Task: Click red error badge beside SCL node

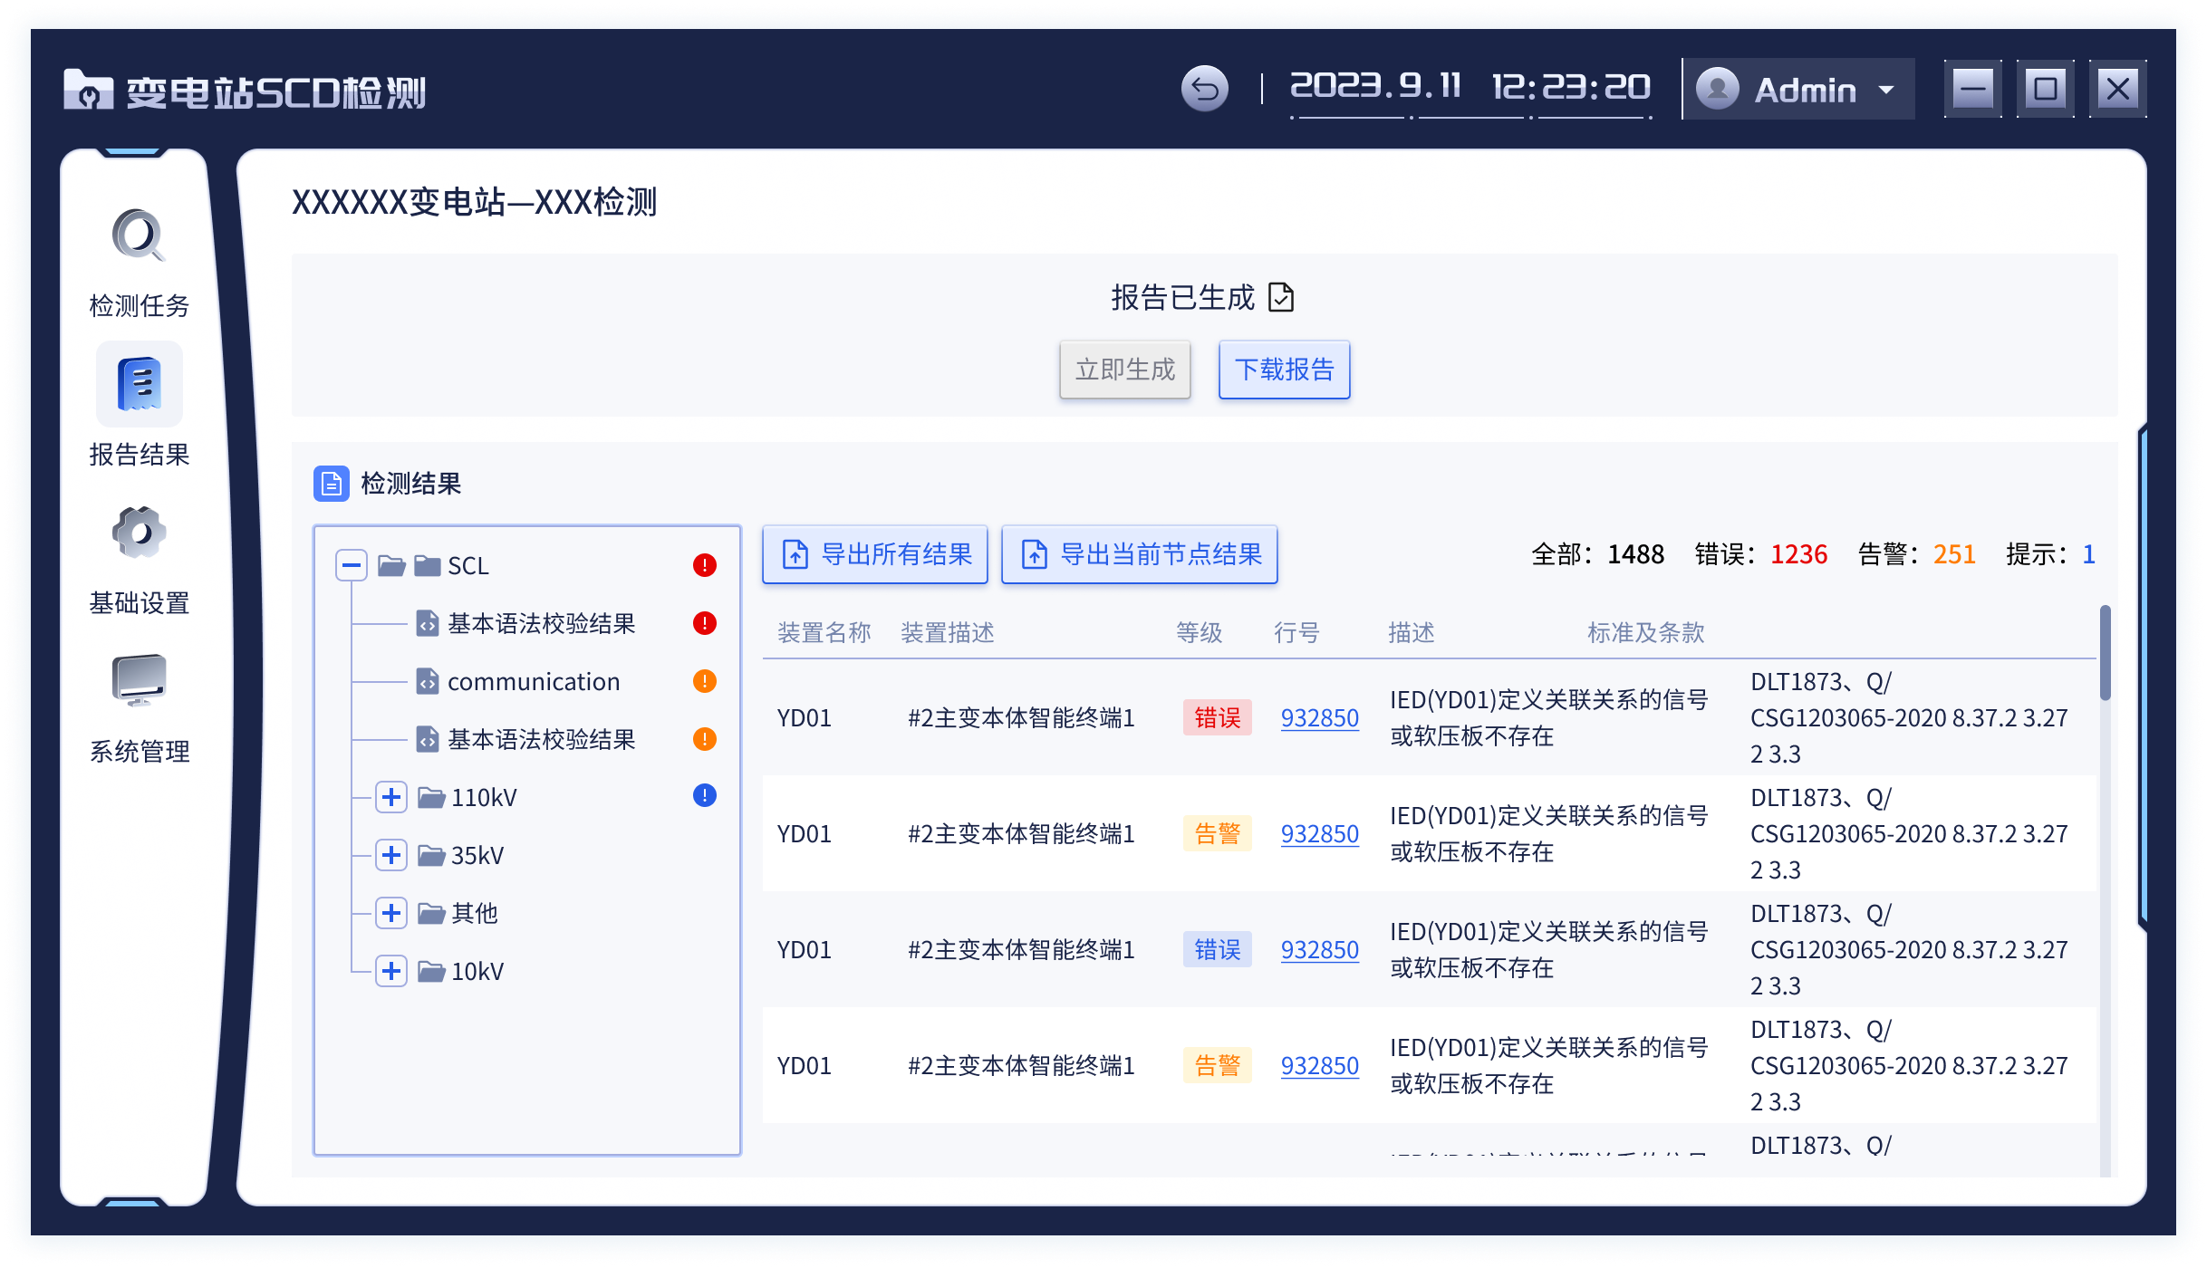Action: pos(704,565)
